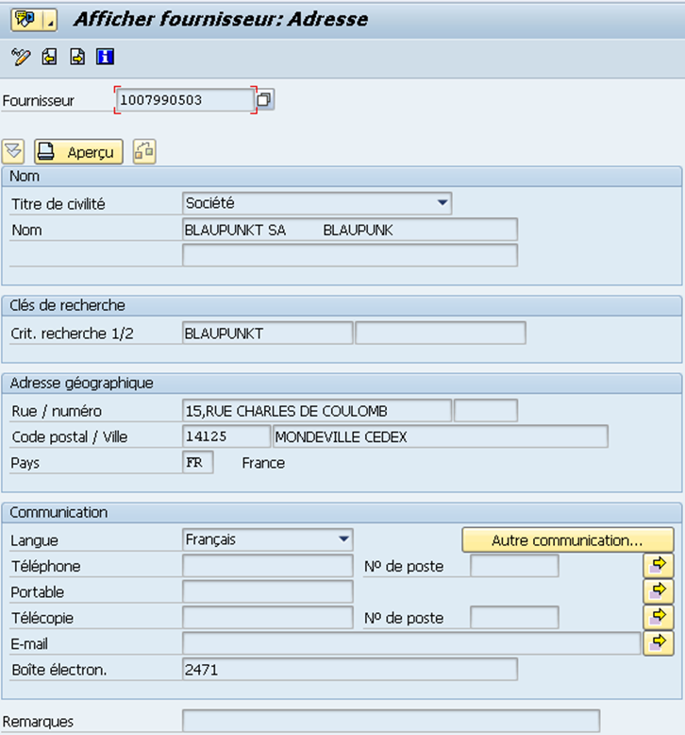Click the Autre communication... button
Image resolution: width=685 pixels, height=735 pixels.
pyautogui.click(x=567, y=540)
